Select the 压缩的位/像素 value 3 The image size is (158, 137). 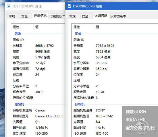(97, 98)
